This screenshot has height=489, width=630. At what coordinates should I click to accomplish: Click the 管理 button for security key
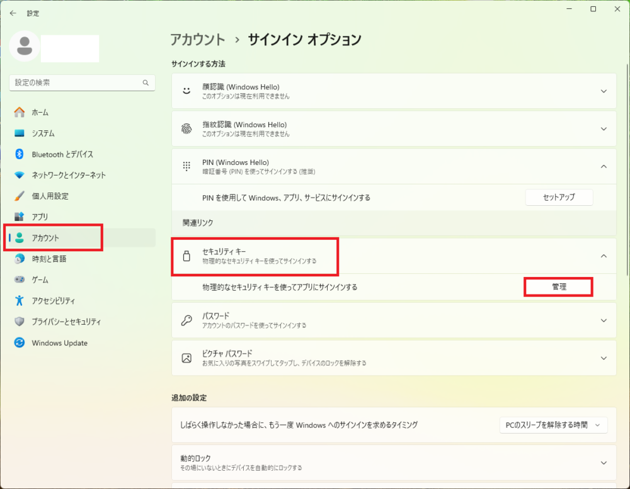559,286
